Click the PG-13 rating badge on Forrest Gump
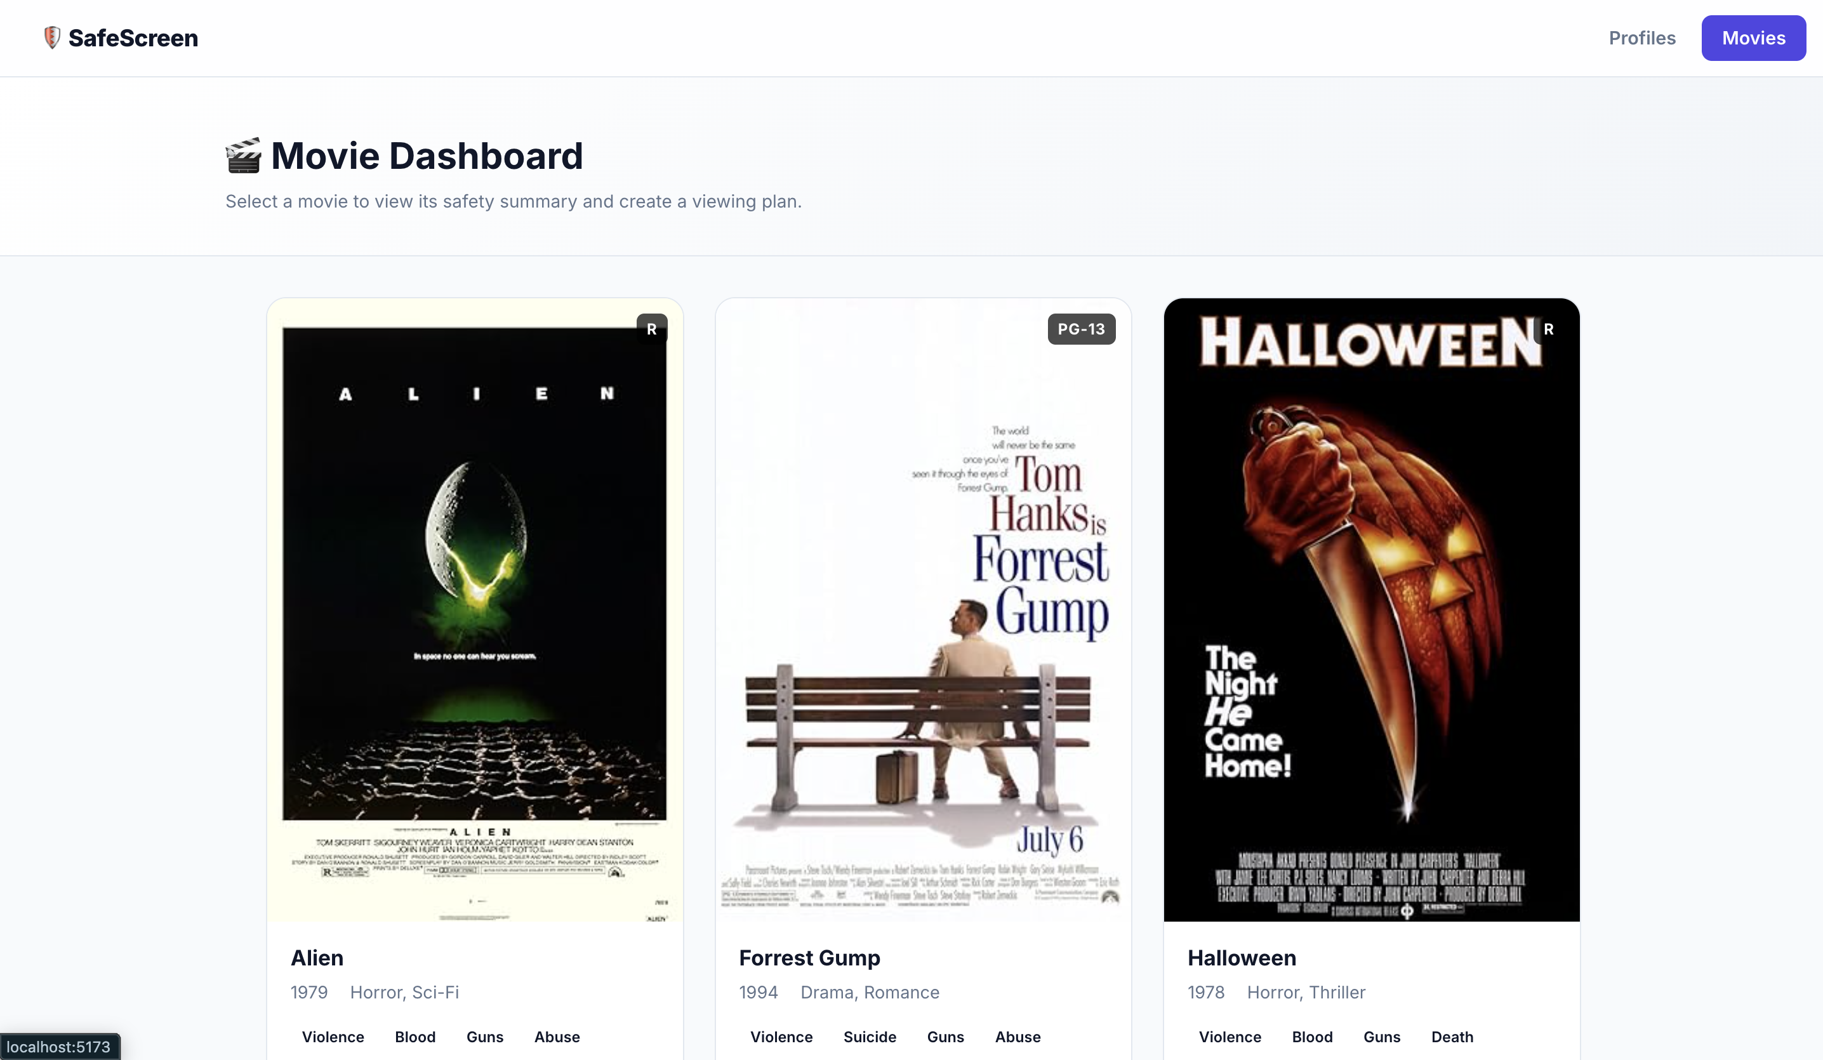This screenshot has height=1060, width=1823. tap(1081, 329)
